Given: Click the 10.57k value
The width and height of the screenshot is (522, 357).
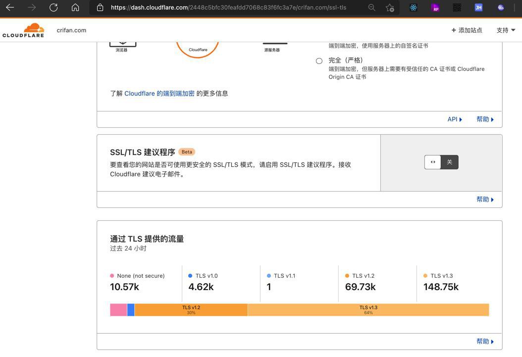Looking at the screenshot, I should tap(124, 287).
